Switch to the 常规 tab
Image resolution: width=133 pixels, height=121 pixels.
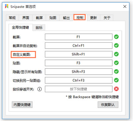(12, 18)
